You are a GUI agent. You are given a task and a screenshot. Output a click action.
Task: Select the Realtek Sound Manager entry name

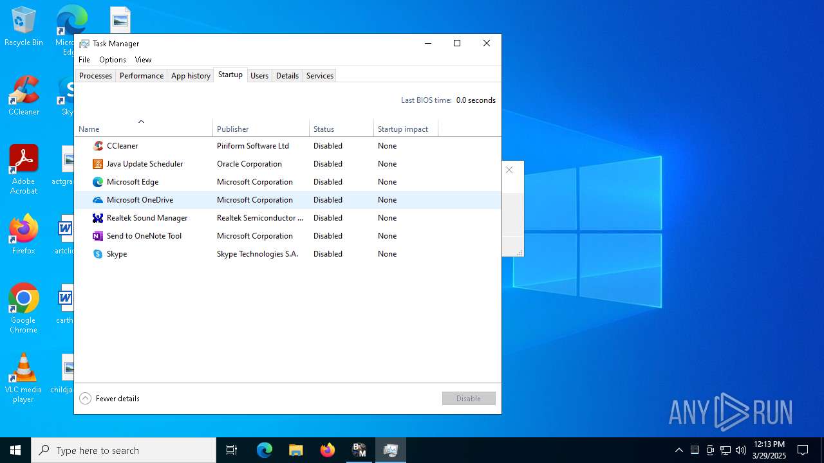click(147, 218)
